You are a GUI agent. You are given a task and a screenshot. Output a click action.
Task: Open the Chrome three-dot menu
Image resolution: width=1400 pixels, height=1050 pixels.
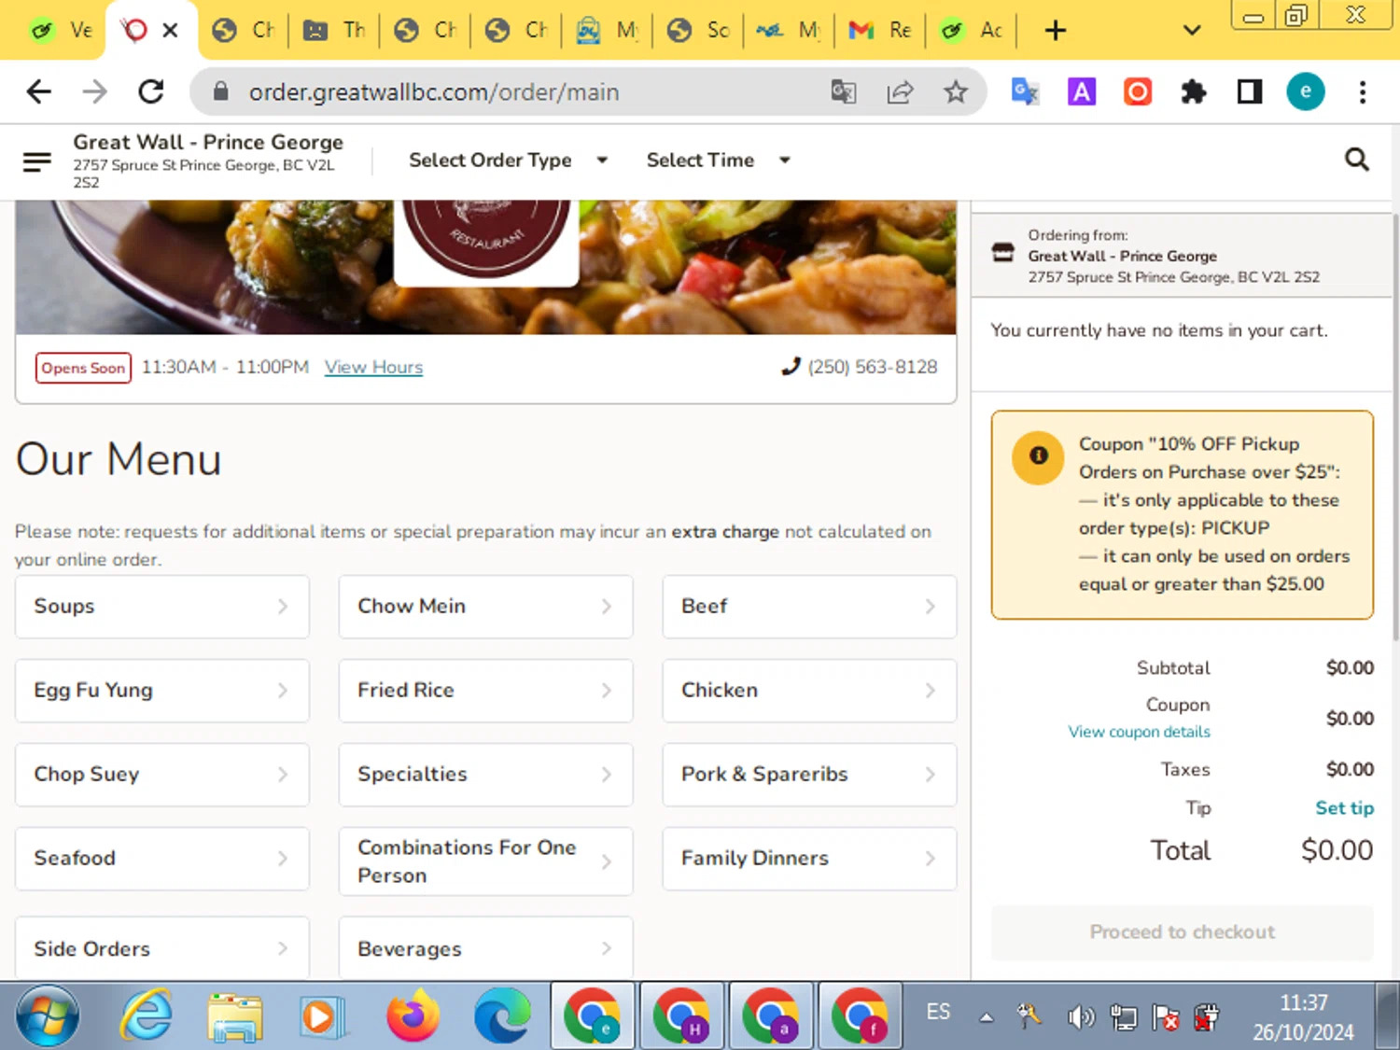(x=1363, y=91)
